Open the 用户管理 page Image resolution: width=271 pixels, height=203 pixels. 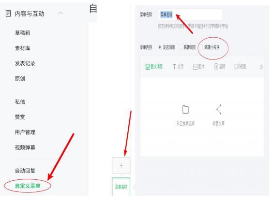pos(25,132)
